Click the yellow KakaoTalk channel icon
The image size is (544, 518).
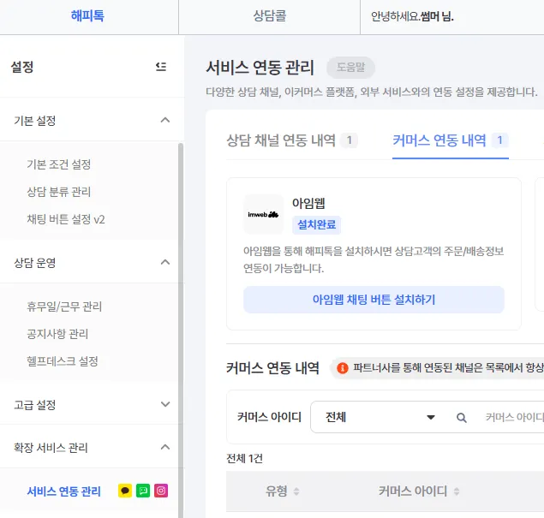pos(125,491)
